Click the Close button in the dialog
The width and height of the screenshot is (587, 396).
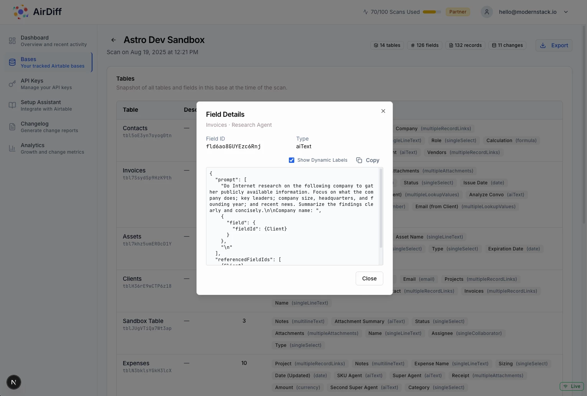pyautogui.click(x=369, y=278)
